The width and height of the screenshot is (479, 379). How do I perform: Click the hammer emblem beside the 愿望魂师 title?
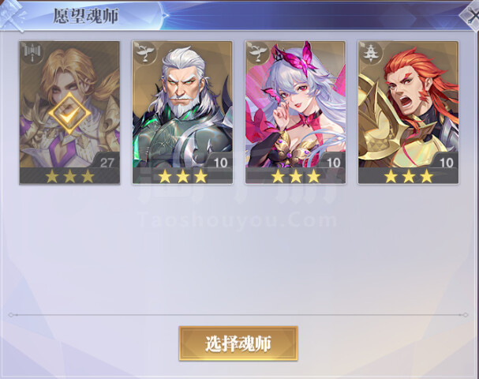click(x=13, y=14)
